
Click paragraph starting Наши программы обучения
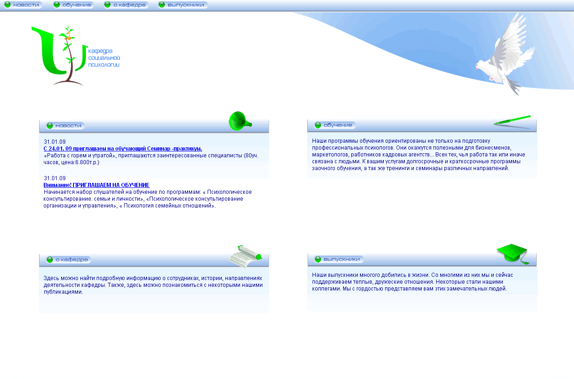pyautogui.click(x=418, y=155)
